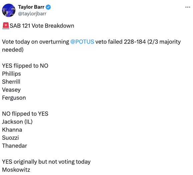This screenshot has height=175, width=193.
Task: Follow the @POTUS mention link
Action: point(82,42)
